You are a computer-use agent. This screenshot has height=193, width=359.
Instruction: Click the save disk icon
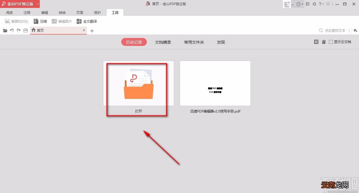tap(26, 30)
